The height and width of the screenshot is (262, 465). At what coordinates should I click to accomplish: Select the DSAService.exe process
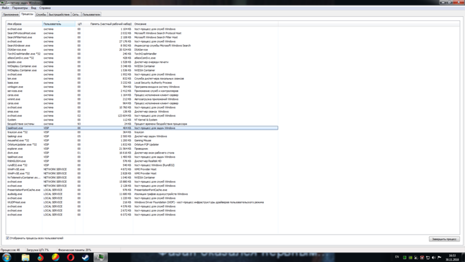click(142, 50)
